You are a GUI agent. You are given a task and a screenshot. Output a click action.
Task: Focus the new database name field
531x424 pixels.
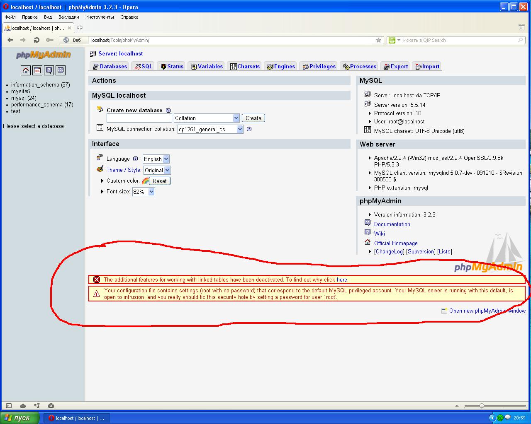pyautogui.click(x=139, y=118)
